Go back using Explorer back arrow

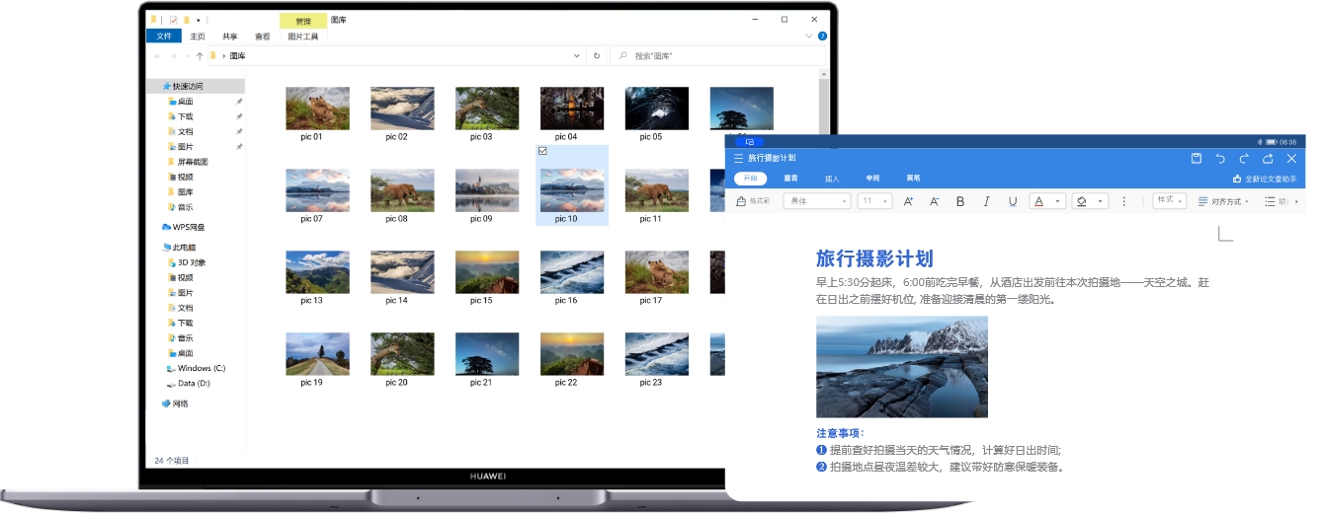pyautogui.click(x=158, y=56)
